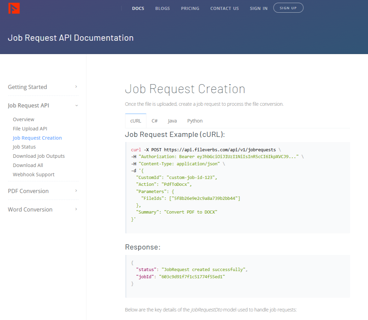Open Webhook Support sidebar link
This screenshot has width=368, height=320.
(x=34, y=175)
